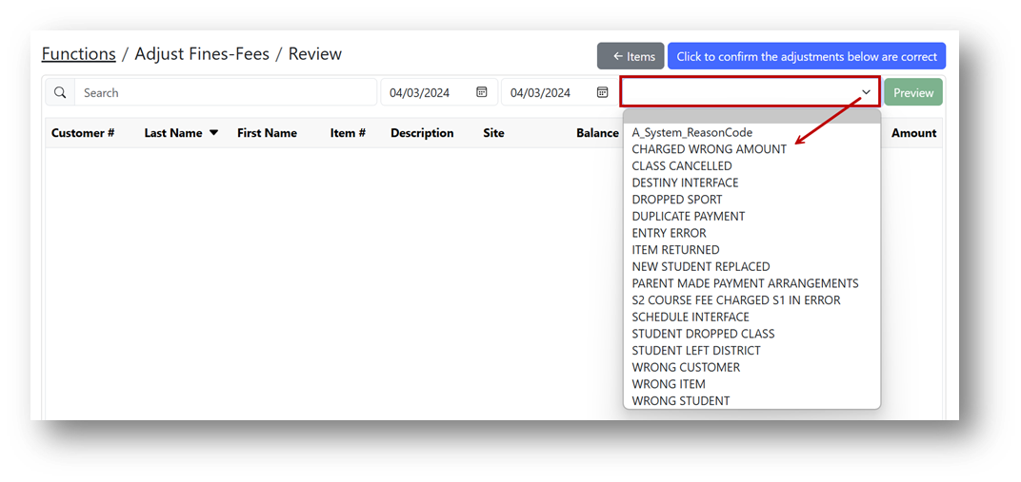The height and width of the screenshot is (482, 1021).
Task: Pick DESTINY INTERFACE option
Action: click(x=685, y=183)
